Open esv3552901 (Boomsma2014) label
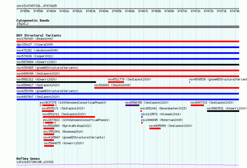This screenshot has width=247, height=168. tap(63, 132)
